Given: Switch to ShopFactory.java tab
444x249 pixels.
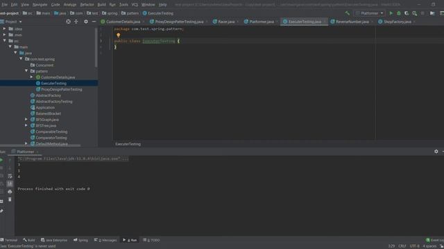Looking at the screenshot, I should (x=396, y=21).
